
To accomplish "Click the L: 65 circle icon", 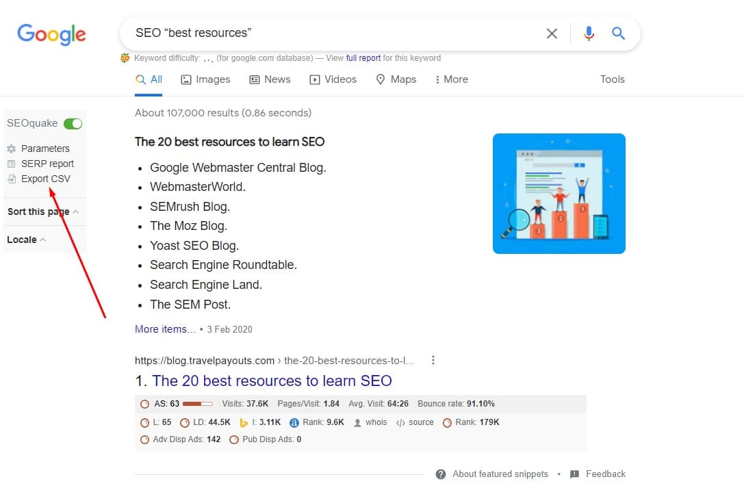I will pyautogui.click(x=144, y=423).
